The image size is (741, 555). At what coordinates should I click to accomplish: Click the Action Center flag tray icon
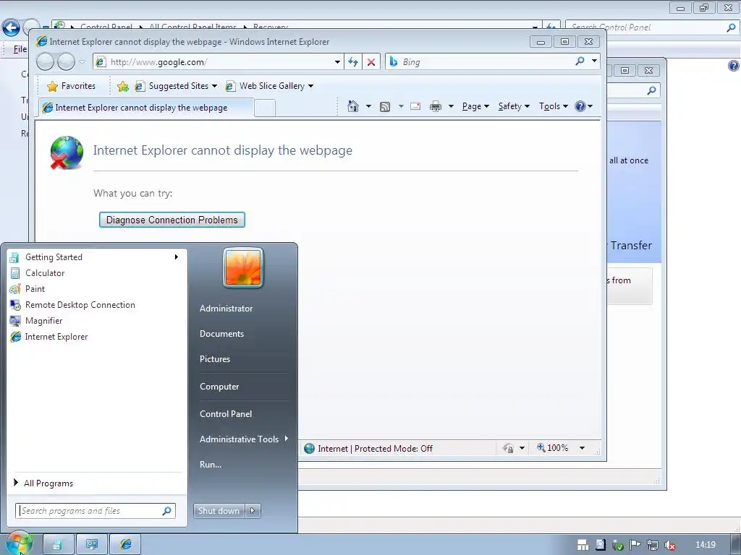coord(635,545)
